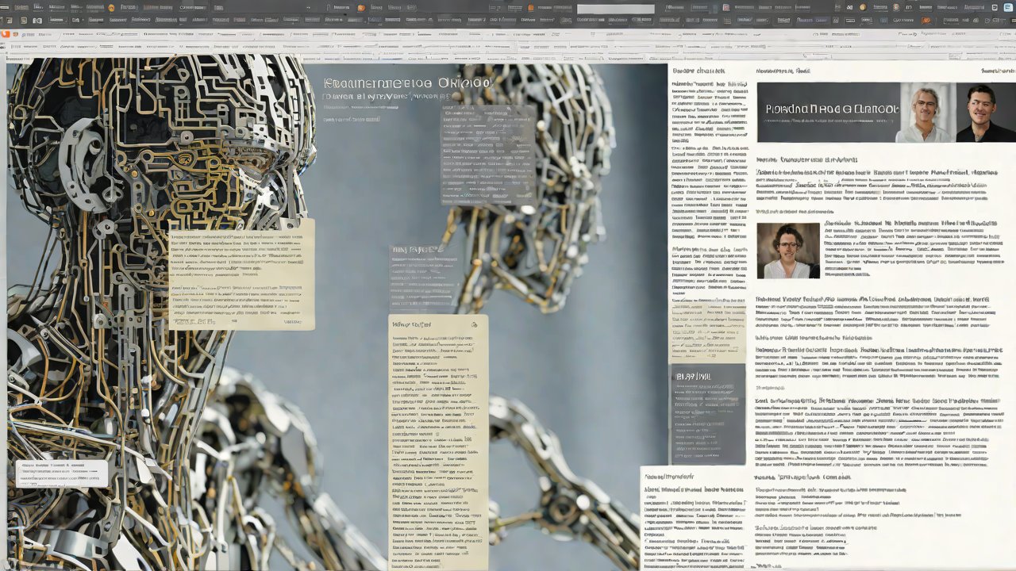Click the dark gray sidebar panel heading
This screenshot has height=571, width=1016.
pyautogui.click(x=693, y=376)
